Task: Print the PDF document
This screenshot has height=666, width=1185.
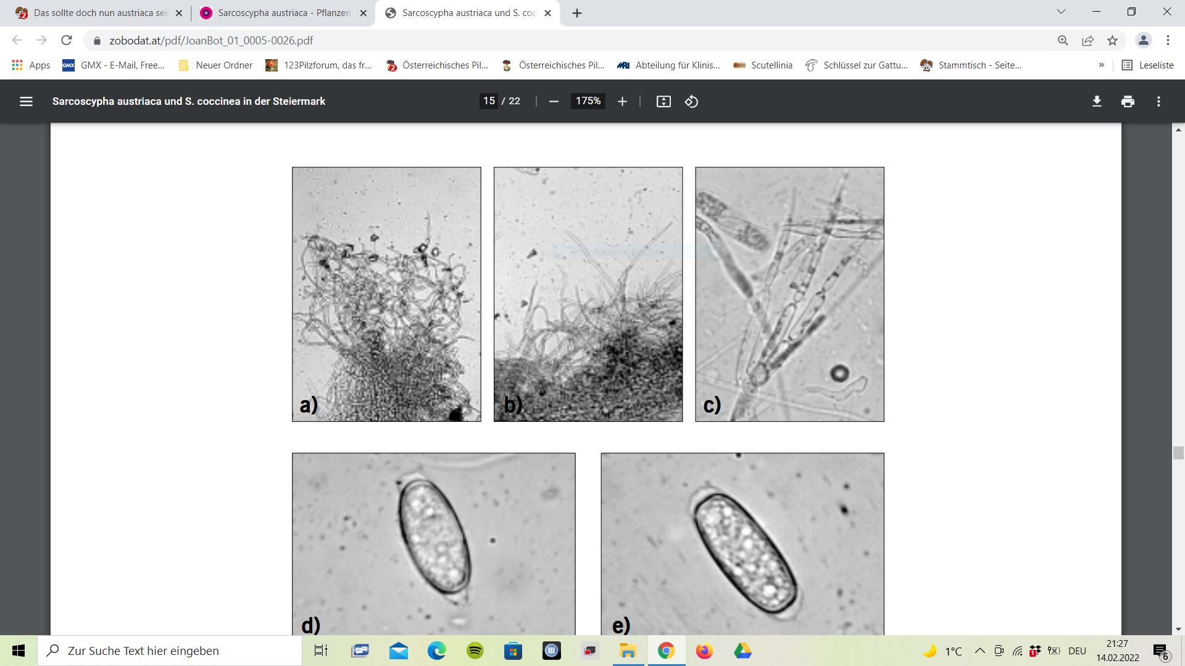Action: coord(1128,101)
